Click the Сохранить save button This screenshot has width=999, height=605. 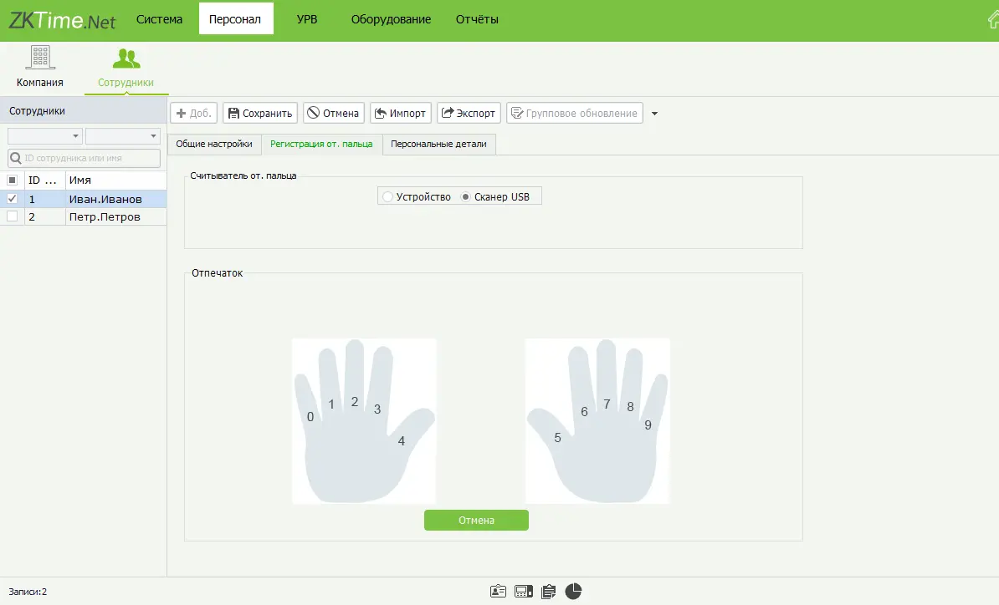point(260,114)
